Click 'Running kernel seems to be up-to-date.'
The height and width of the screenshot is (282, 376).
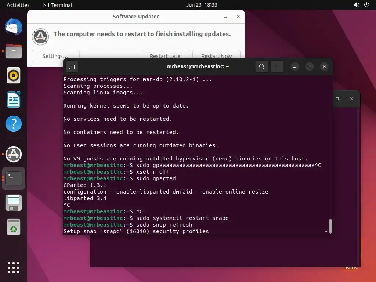click(126, 106)
